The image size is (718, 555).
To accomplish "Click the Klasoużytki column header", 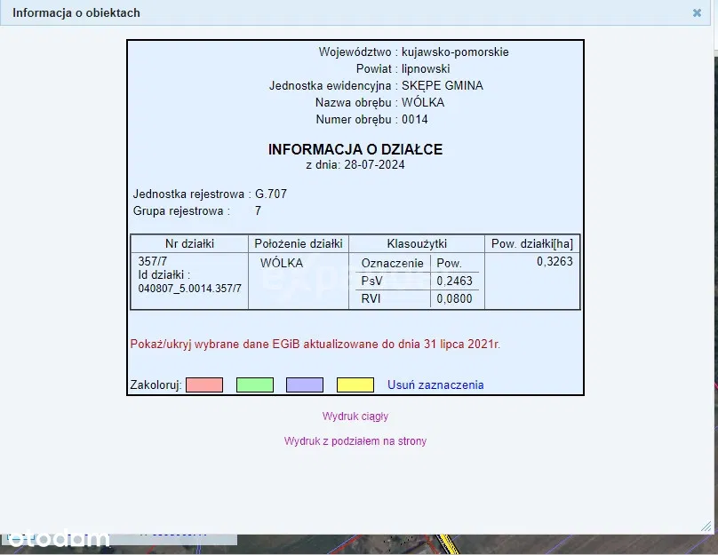I will [x=417, y=243].
